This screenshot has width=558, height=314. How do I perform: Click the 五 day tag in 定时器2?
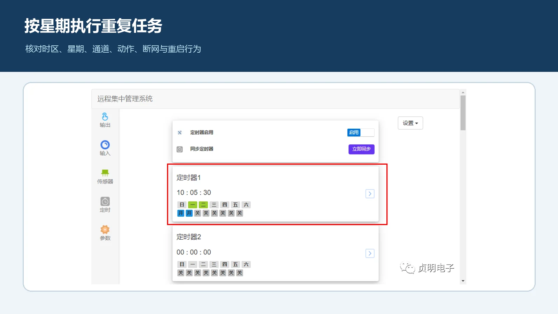point(235,264)
